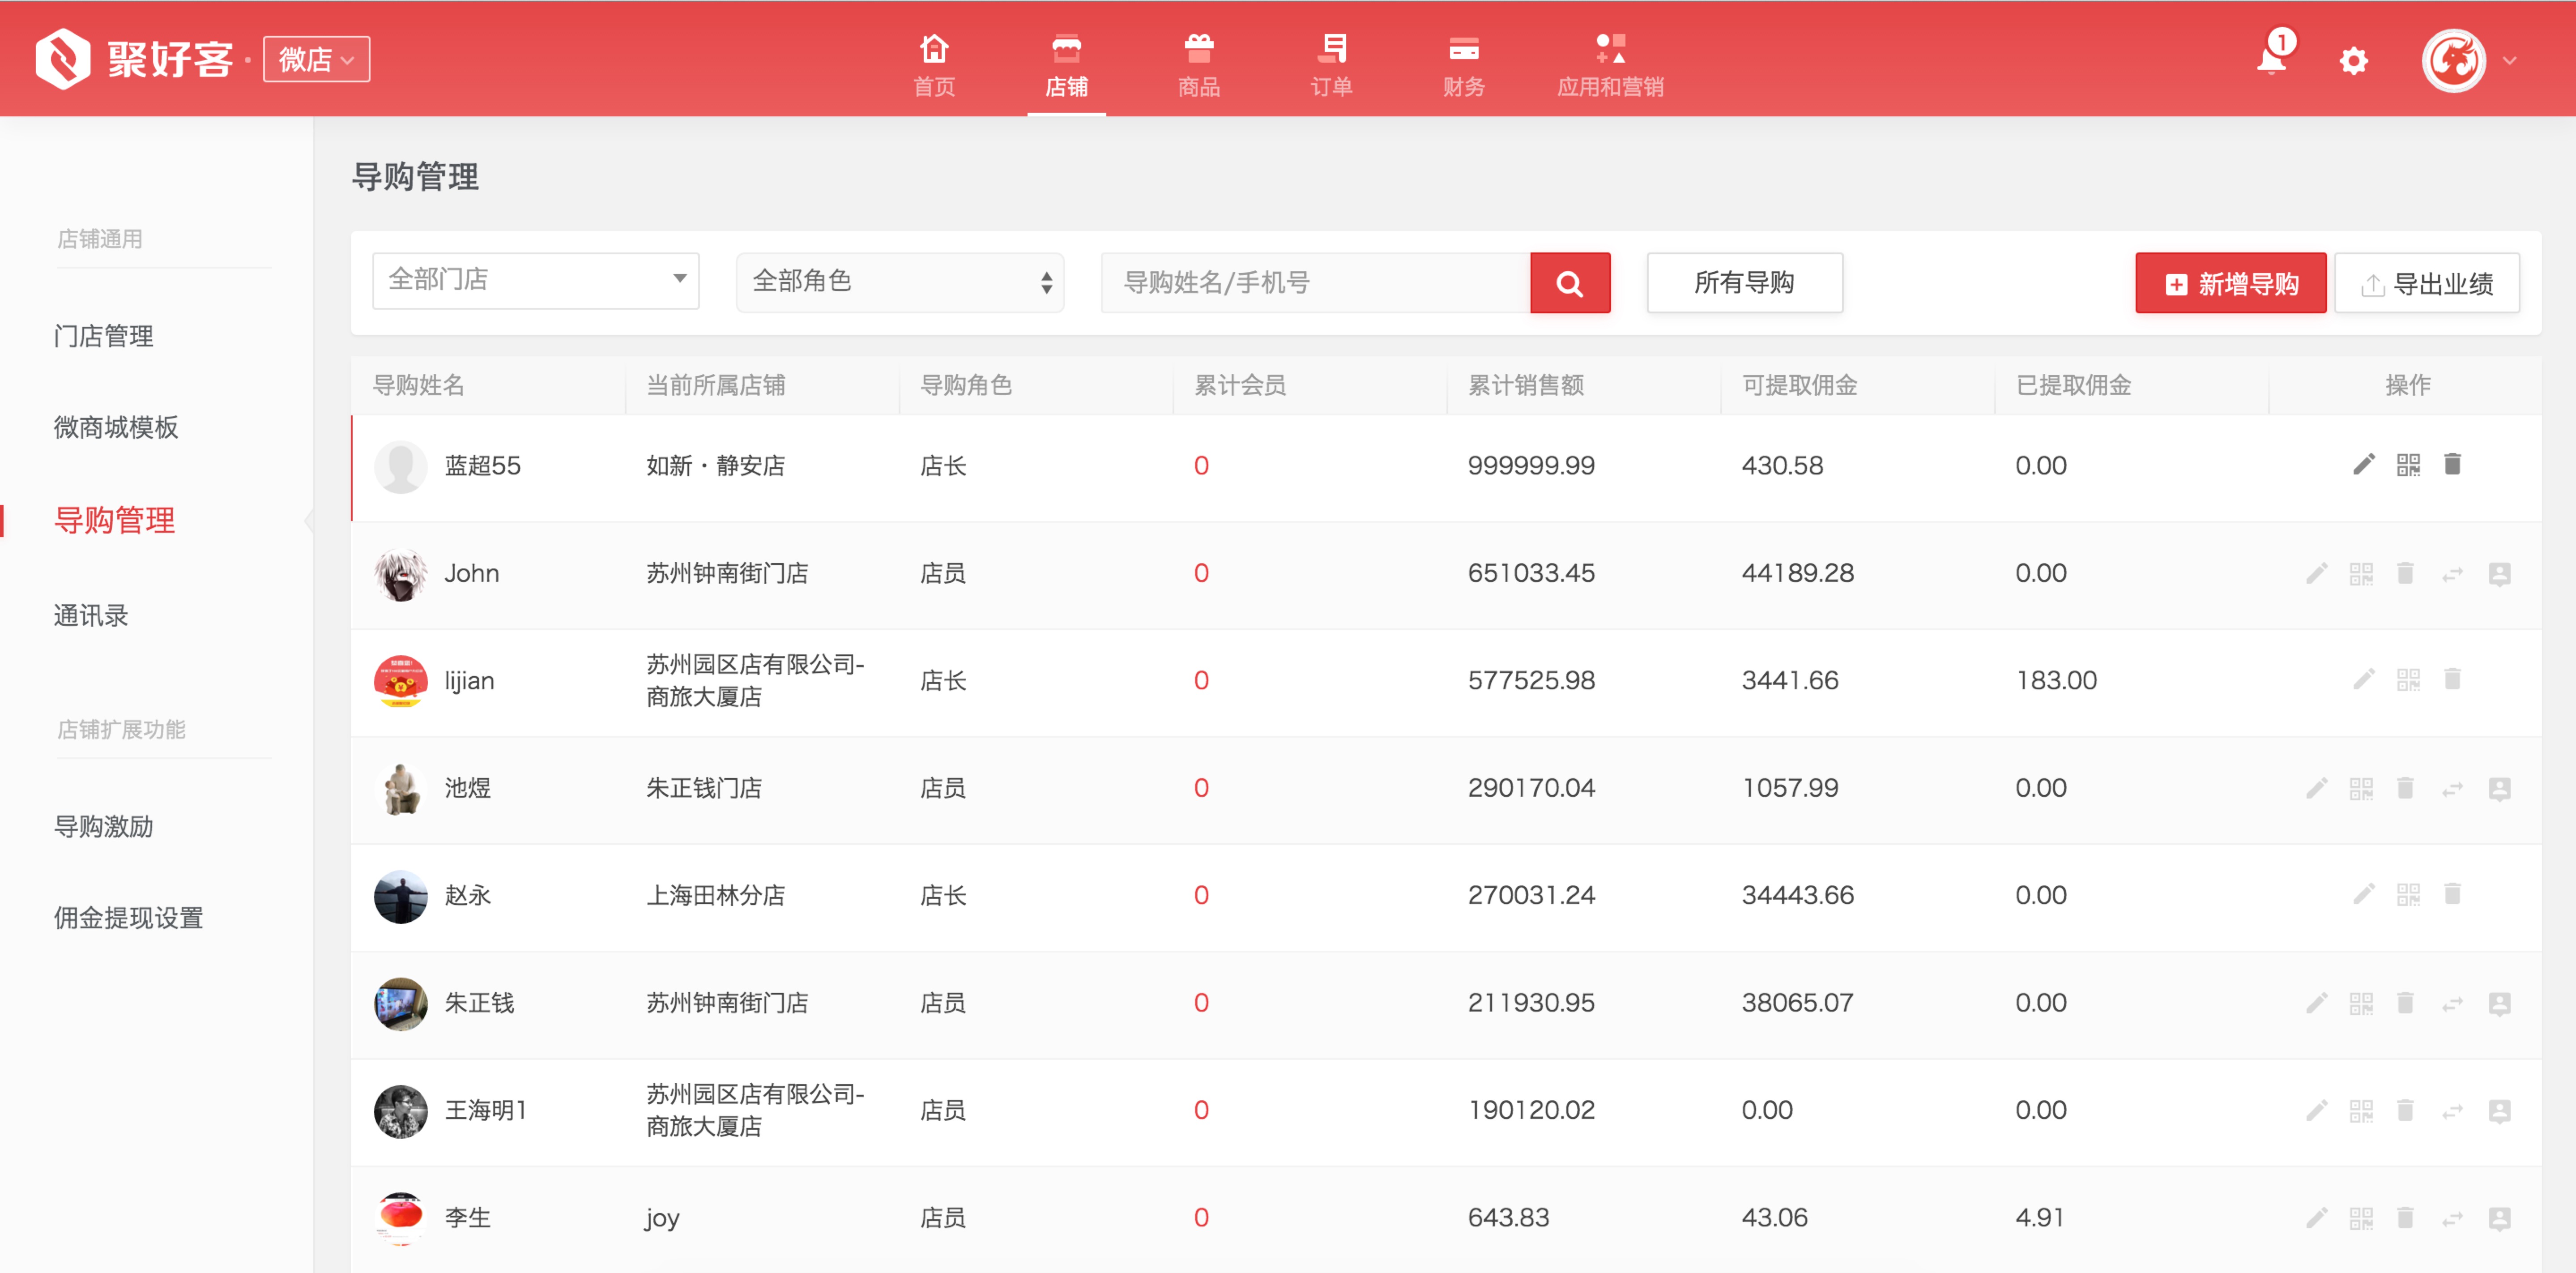Click store name joy
This screenshot has height=1273, width=2576.
[x=662, y=1218]
